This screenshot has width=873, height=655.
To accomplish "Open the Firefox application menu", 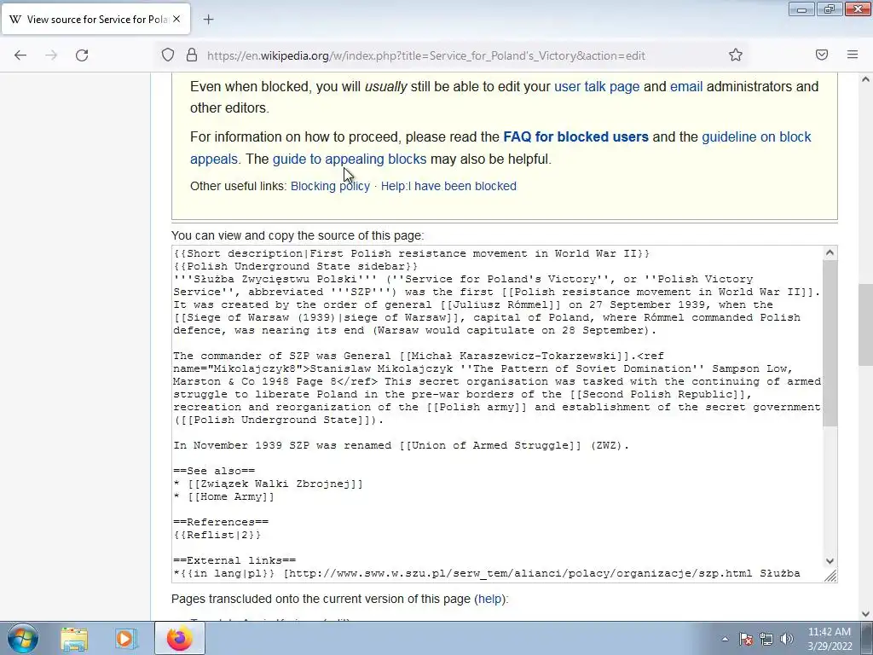I will (853, 55).
